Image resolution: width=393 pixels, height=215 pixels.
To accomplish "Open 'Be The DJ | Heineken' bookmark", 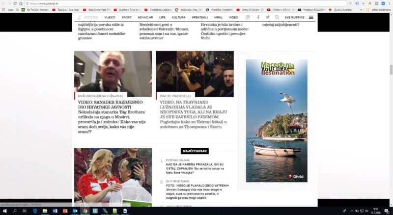I will pos(35,10).
